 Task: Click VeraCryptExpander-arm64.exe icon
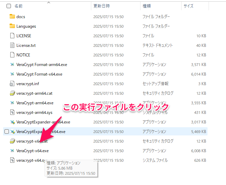click(13, 122)
